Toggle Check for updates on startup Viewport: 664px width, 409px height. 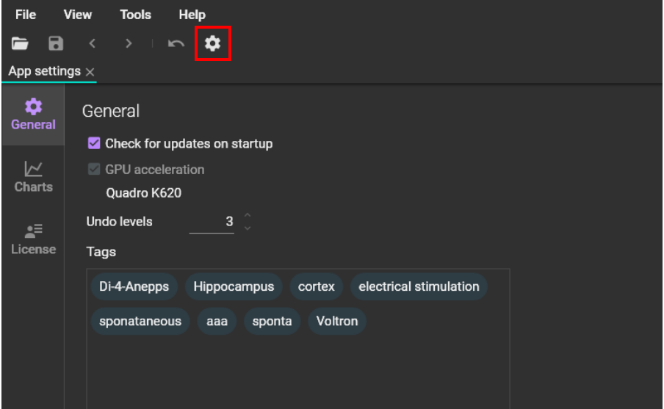click(94, 143)
